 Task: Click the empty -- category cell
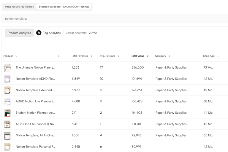[157, 147]
